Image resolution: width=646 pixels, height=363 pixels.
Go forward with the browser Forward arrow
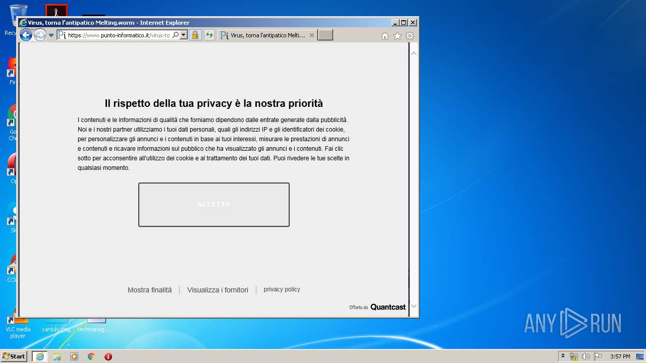coord(40,35)
